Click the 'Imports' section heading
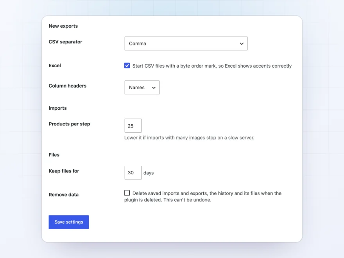Viewport: 344px width, 258px height. (58, 108)
